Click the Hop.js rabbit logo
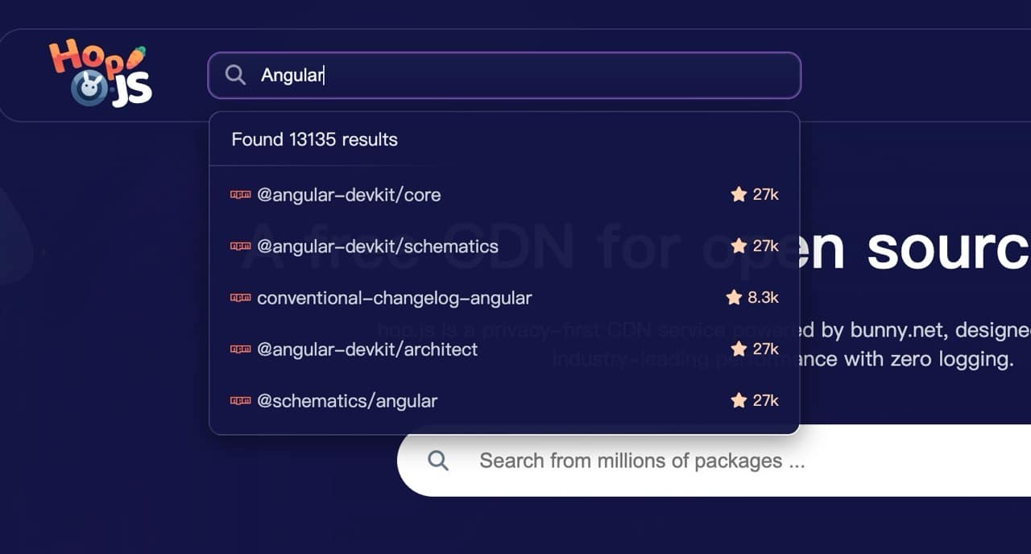This screenshot has height=554, width=1031. pos(101,73)
